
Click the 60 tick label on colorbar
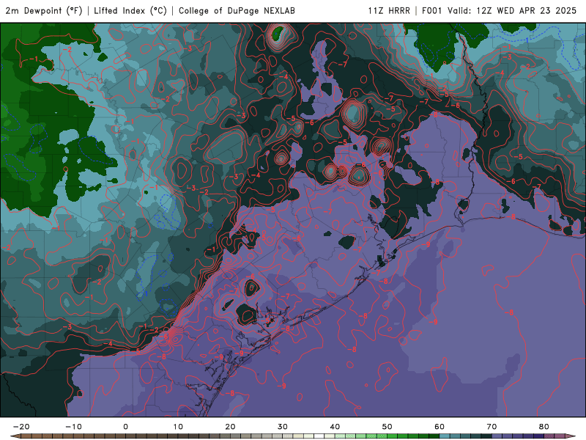(439, 427)
